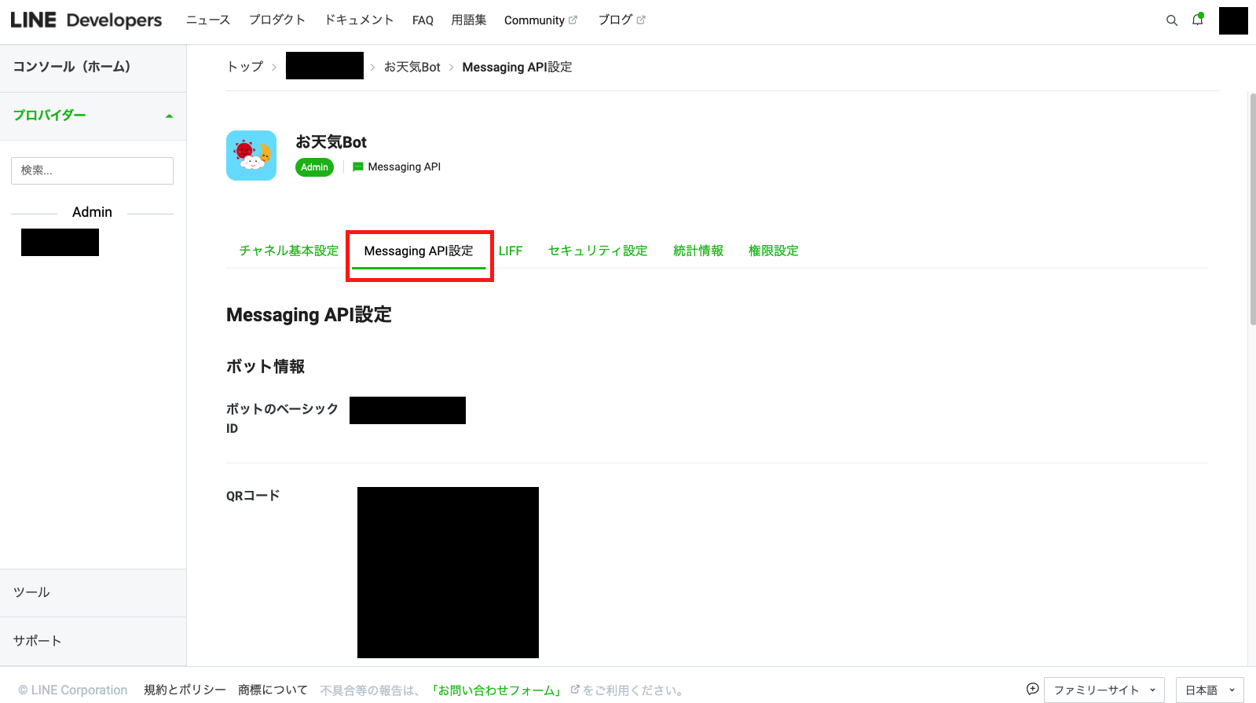Click トップ in the breadcrumb

click(x=245, y=67)
